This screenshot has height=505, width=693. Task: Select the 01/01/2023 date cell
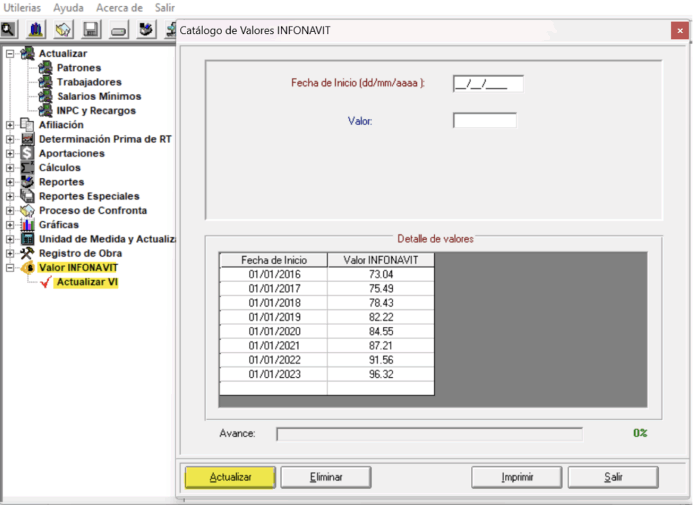point(273,374)
